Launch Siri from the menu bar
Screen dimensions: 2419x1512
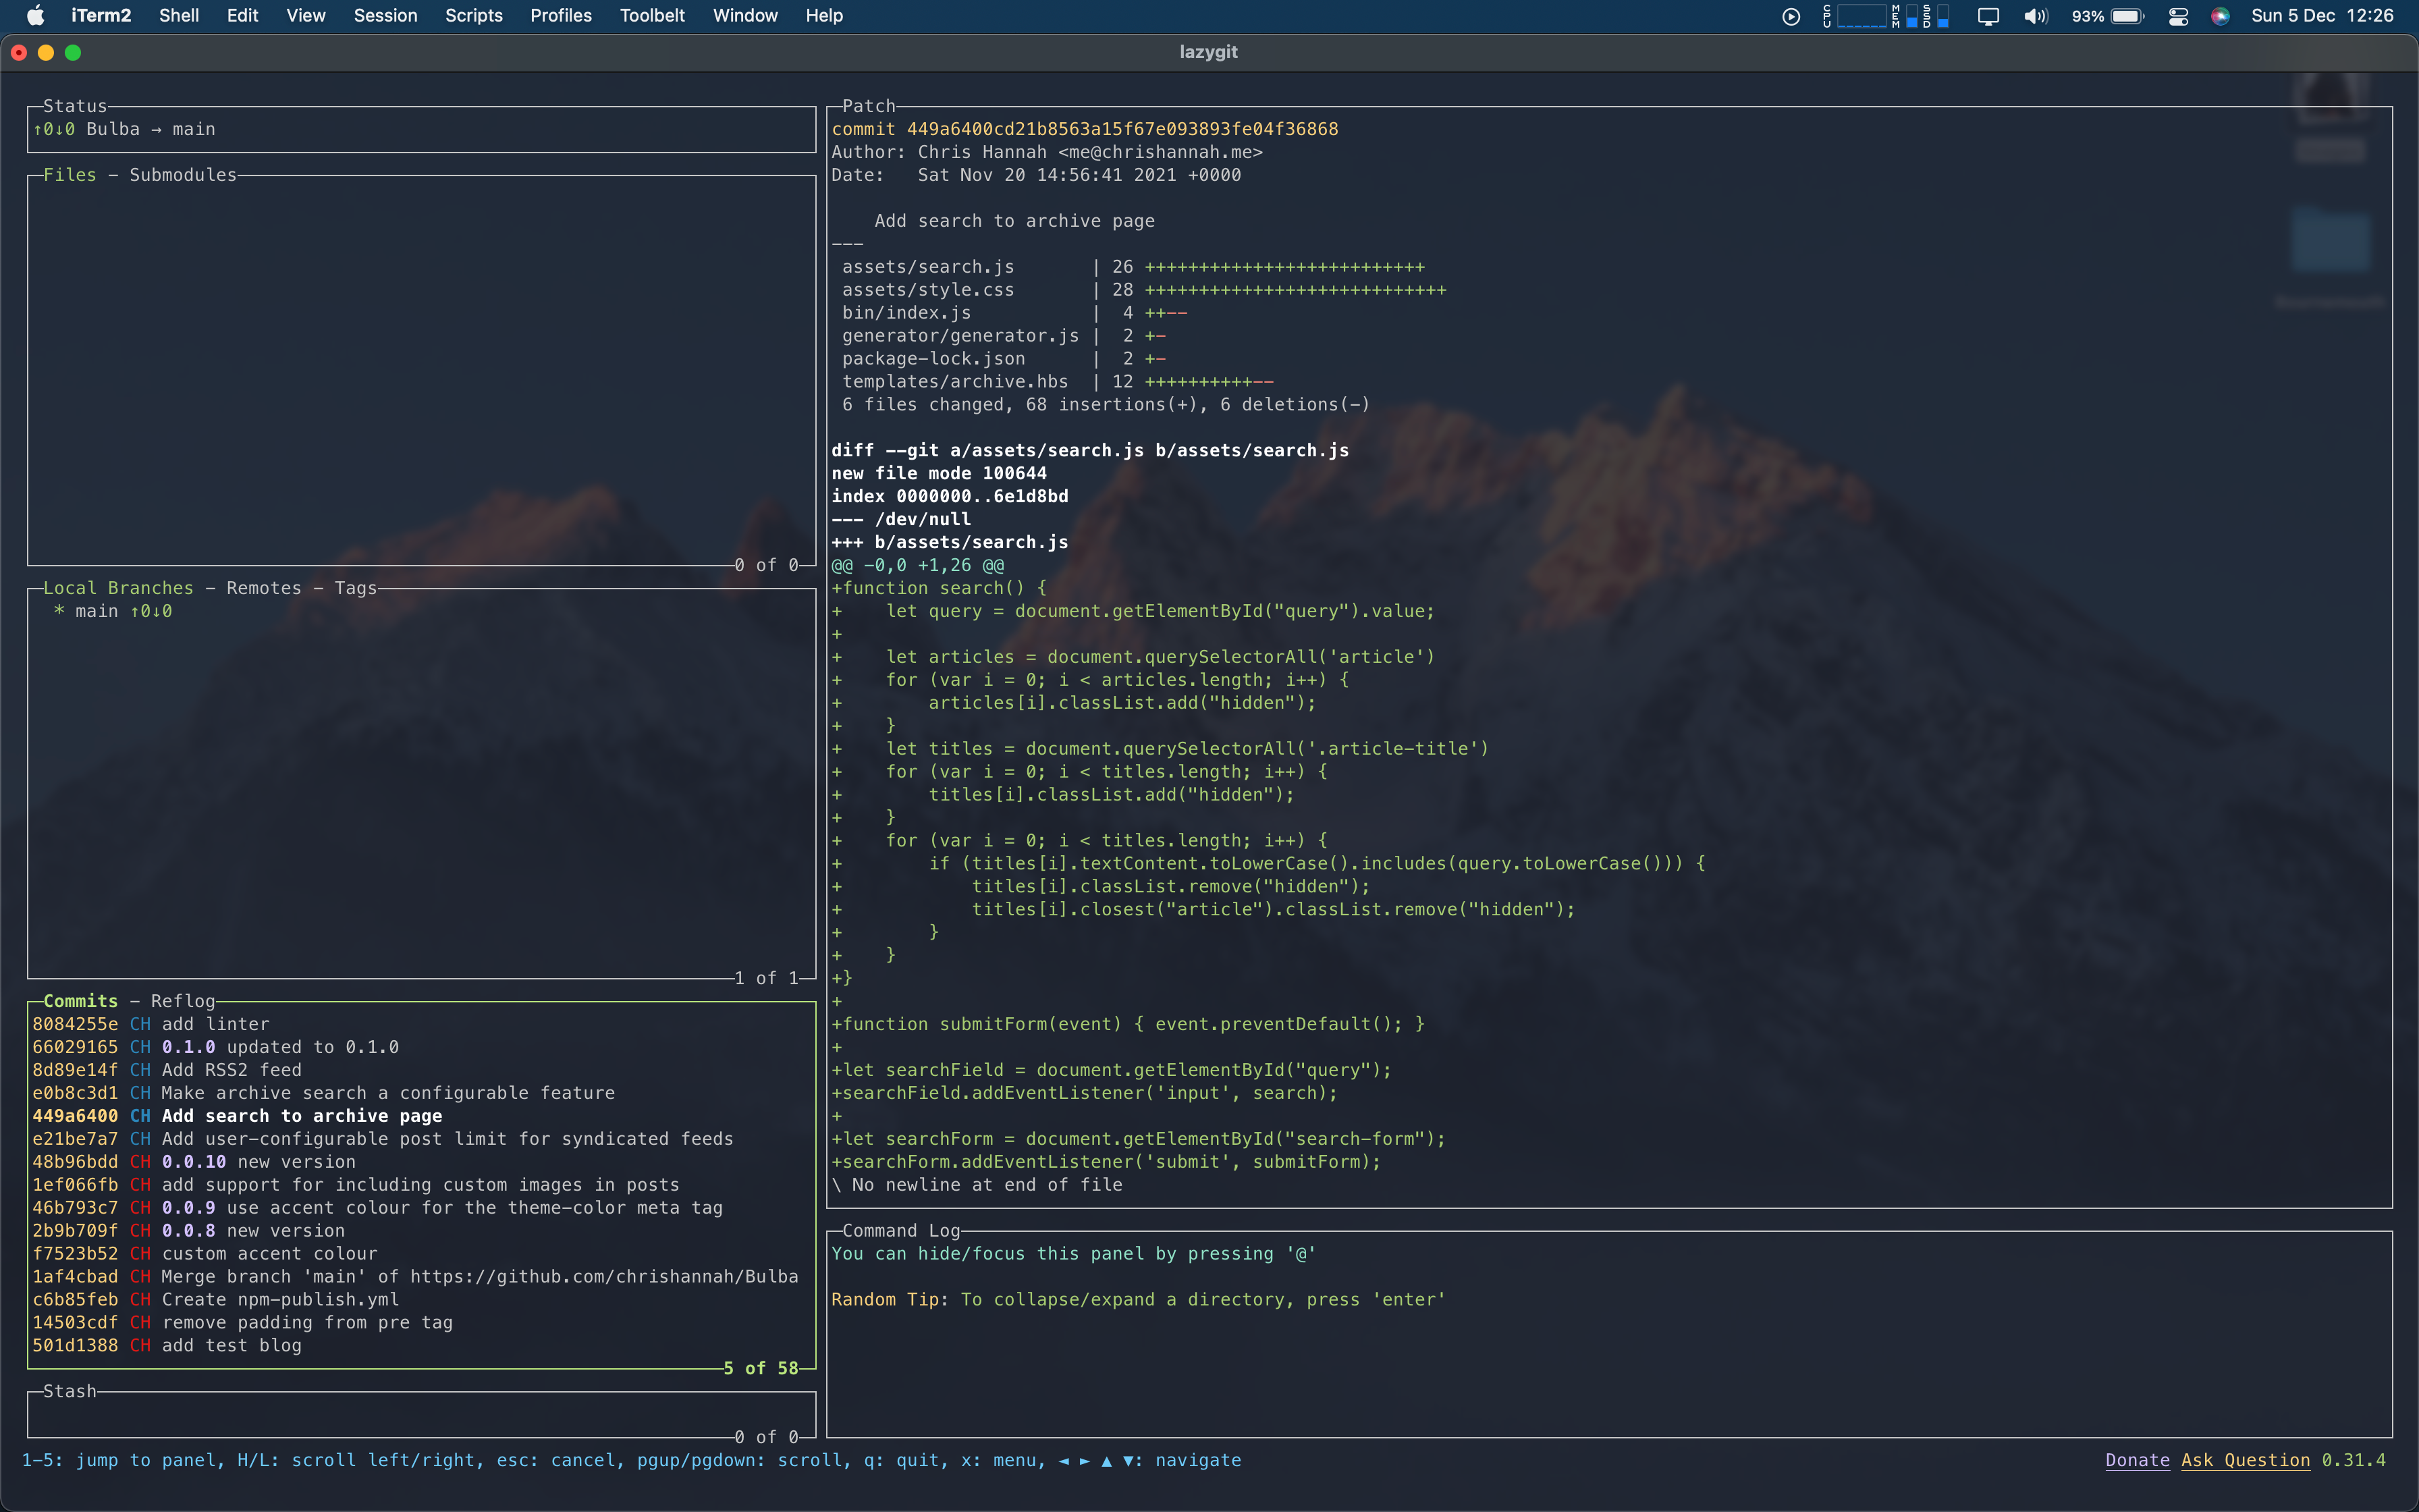[2220, 16]
